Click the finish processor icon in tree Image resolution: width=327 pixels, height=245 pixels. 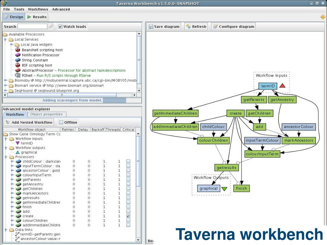pyautogui.click(x=18, y=207)
